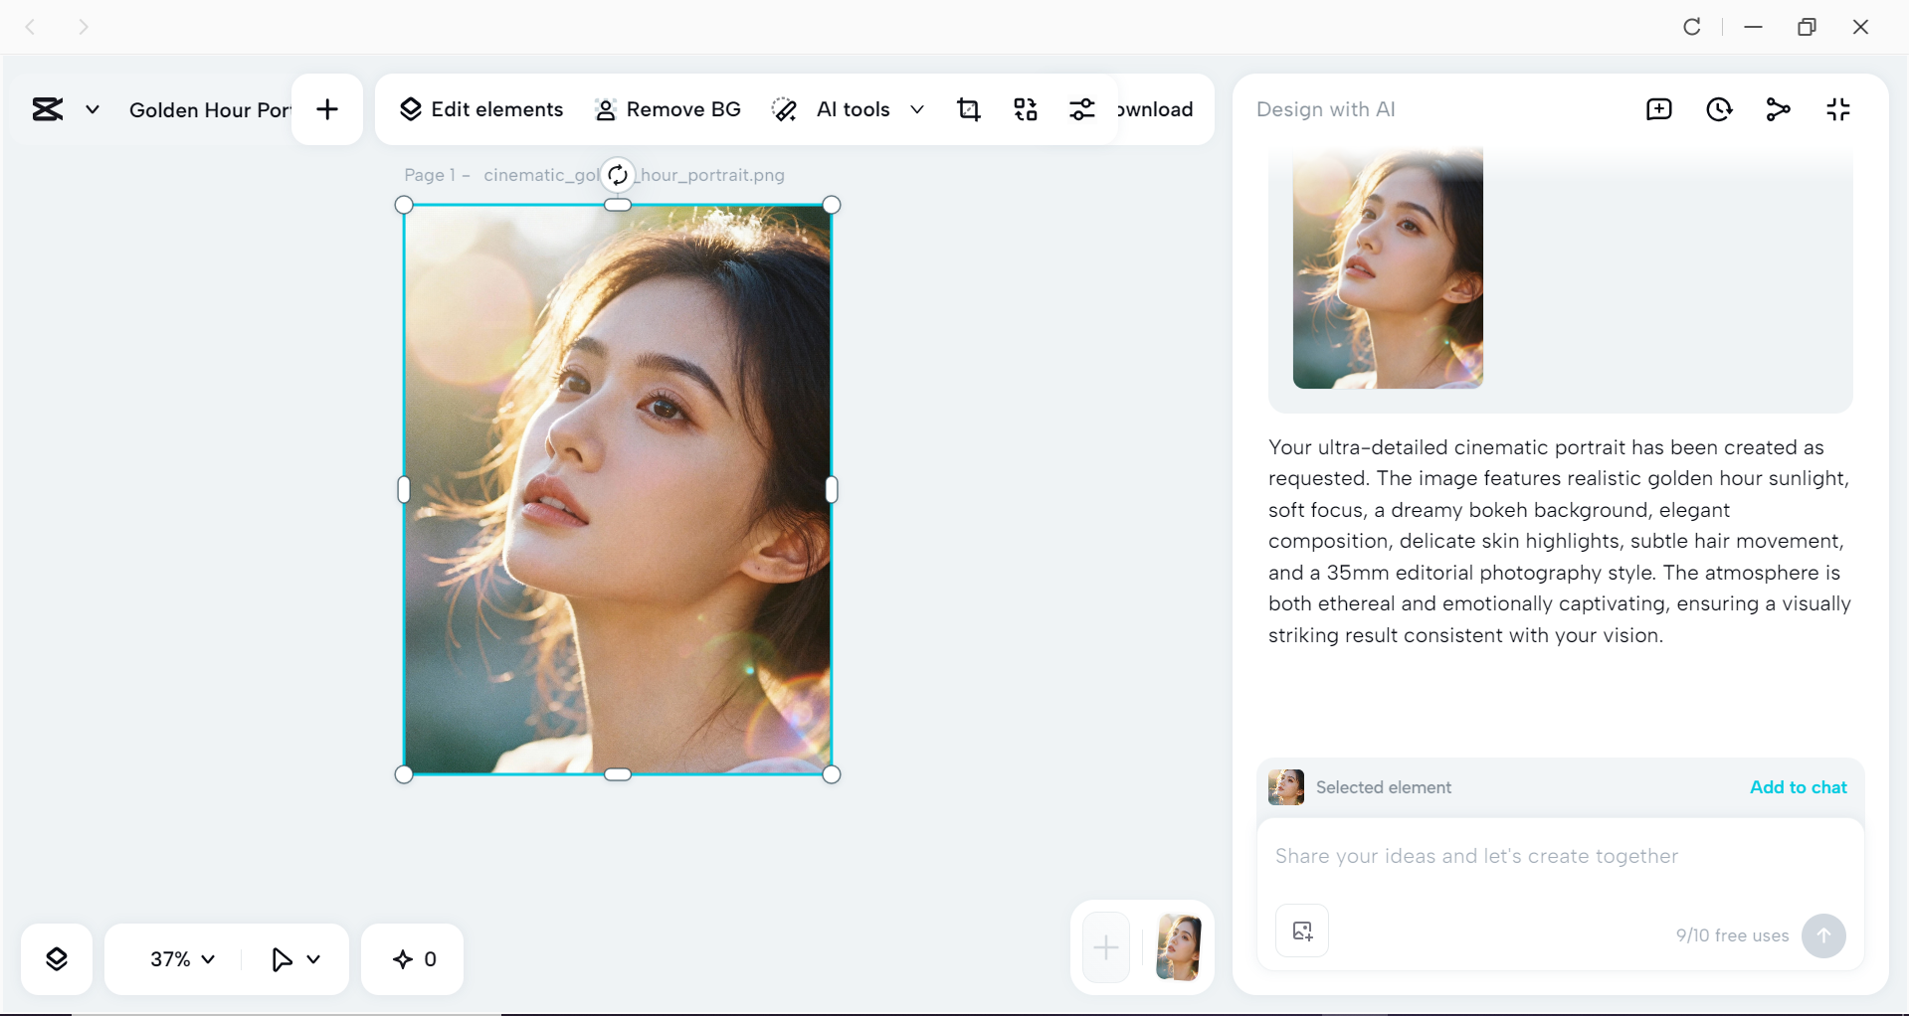Expand the AI tools chevron

point(916,109)
